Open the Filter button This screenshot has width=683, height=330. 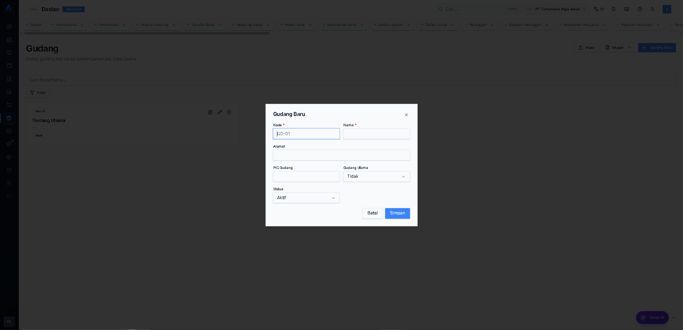(x=38, y=93)
